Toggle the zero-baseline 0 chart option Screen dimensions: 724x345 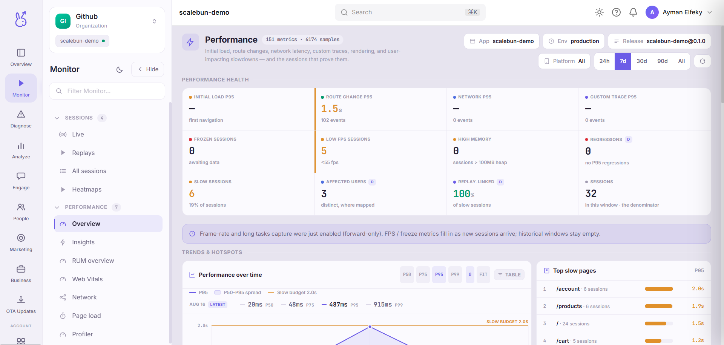[470, 274]
